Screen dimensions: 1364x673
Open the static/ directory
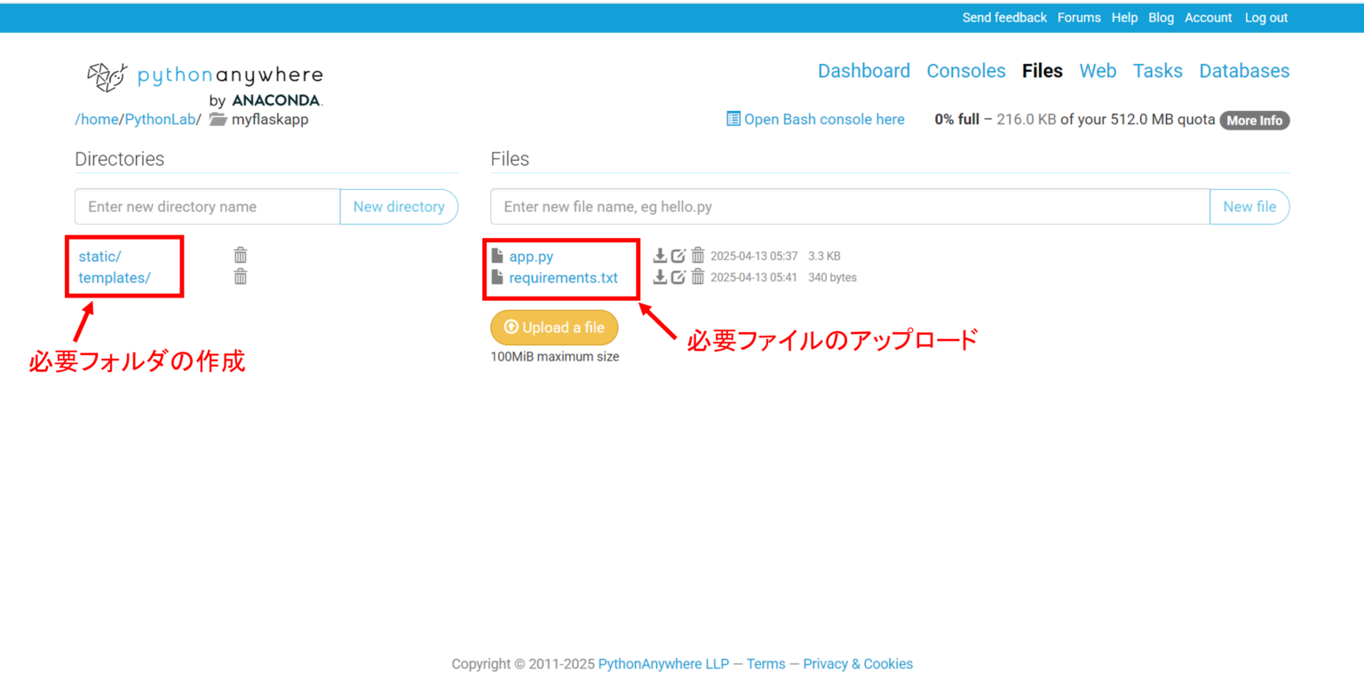pyautogui.click(x=99, y=257)
